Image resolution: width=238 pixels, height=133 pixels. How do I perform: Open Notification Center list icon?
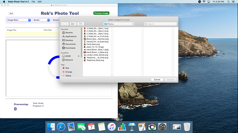[233, 1]
